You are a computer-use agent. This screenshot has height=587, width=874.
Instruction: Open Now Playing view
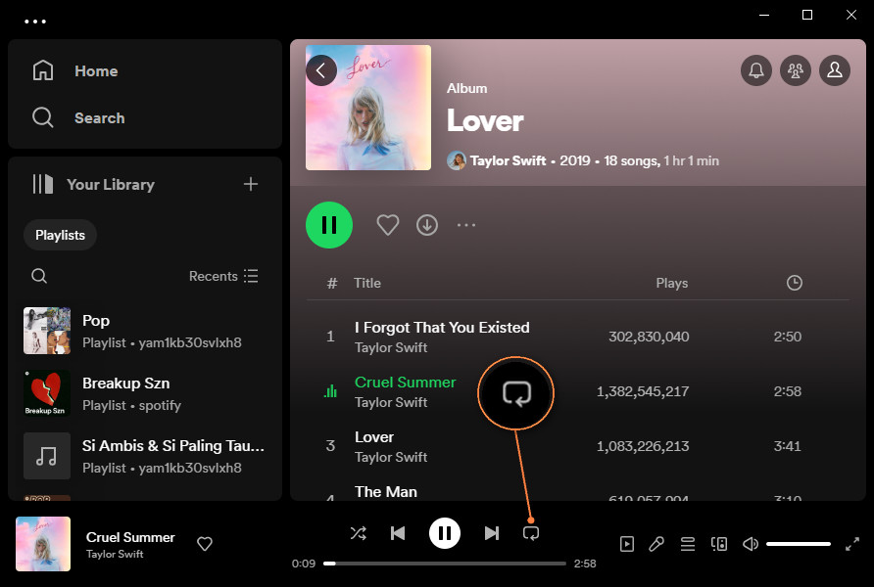tap(626, 544)
